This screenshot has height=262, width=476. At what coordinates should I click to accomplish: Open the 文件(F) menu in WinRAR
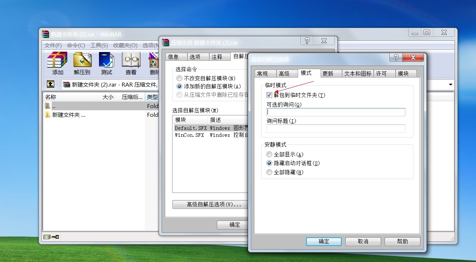(x=53, y=45)
